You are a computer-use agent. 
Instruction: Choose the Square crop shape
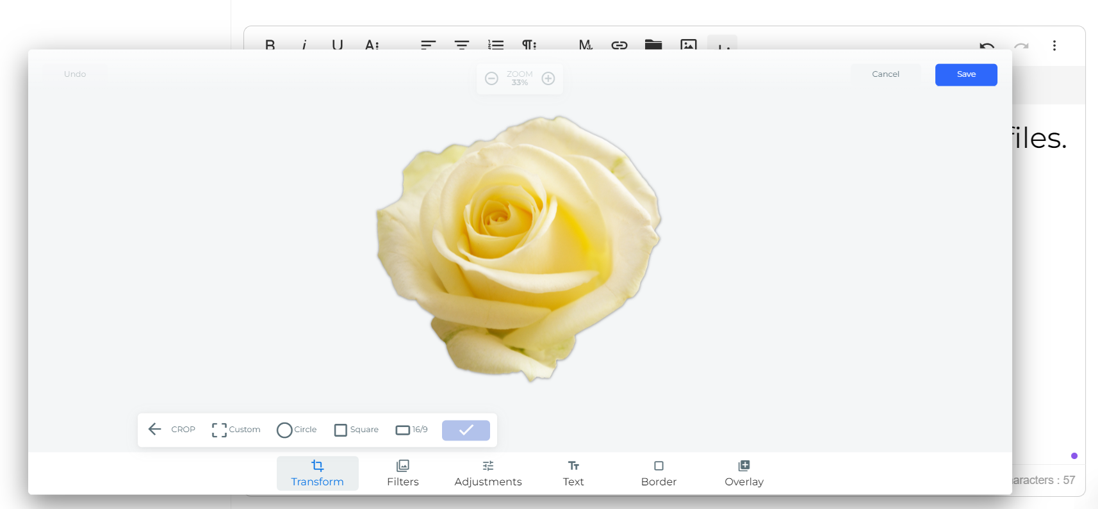(356, 430)
